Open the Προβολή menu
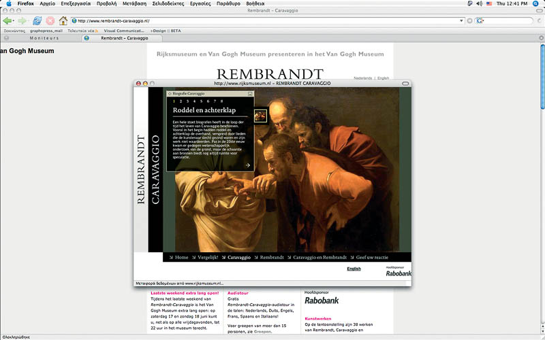Image resolution: width=545 pixels, height=340 pixels. [106, 3]
